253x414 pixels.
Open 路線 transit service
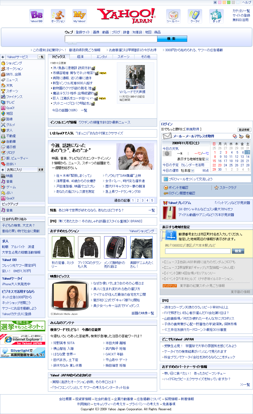[x=9, y=119]
